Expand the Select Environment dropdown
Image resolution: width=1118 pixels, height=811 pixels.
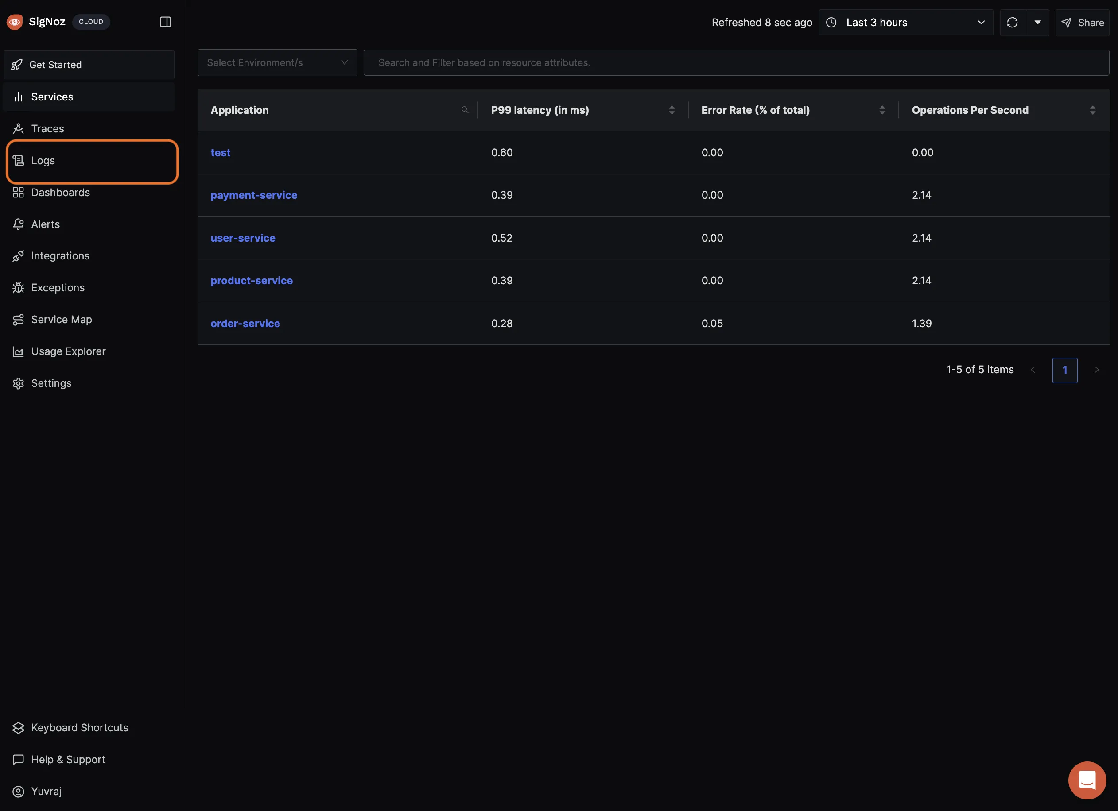pos(277,62)
